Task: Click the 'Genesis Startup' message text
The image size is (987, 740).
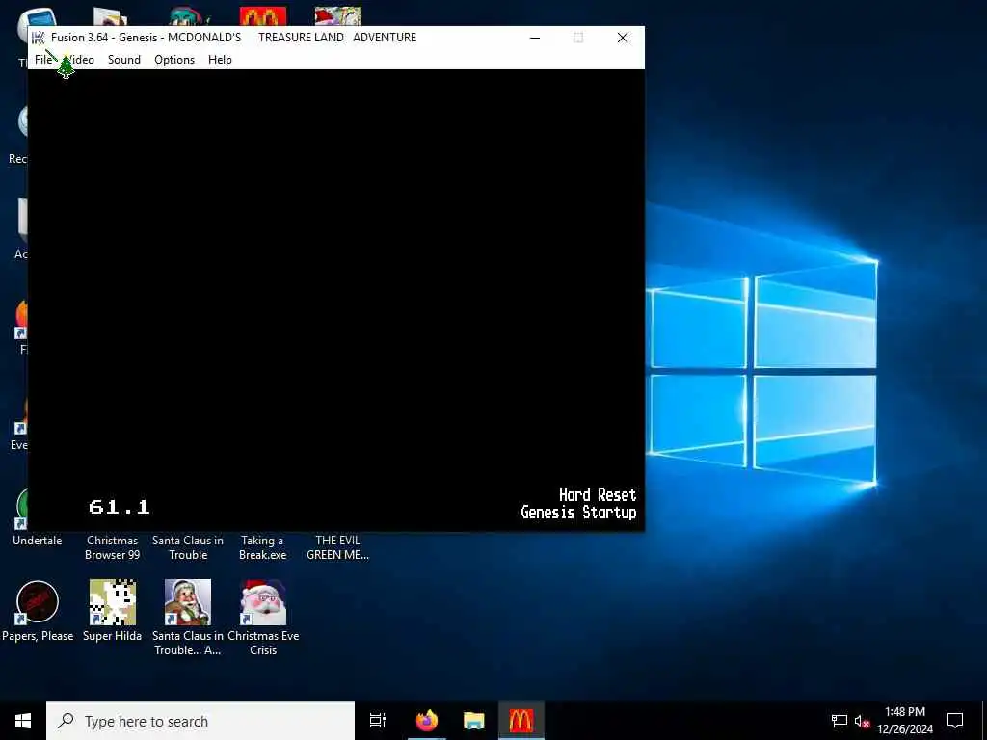Action: point(578,513)
